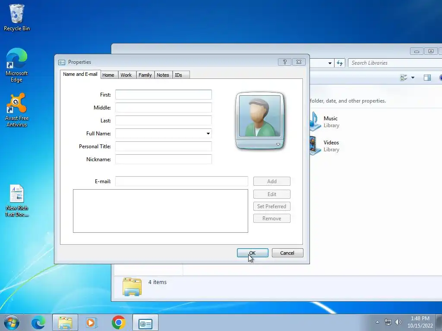Select the Contacts Properties taskbar button
Viewport: 442px width, 331px height.
[145, 322]
